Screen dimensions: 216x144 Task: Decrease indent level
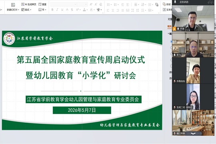click(x=123, y=5)
